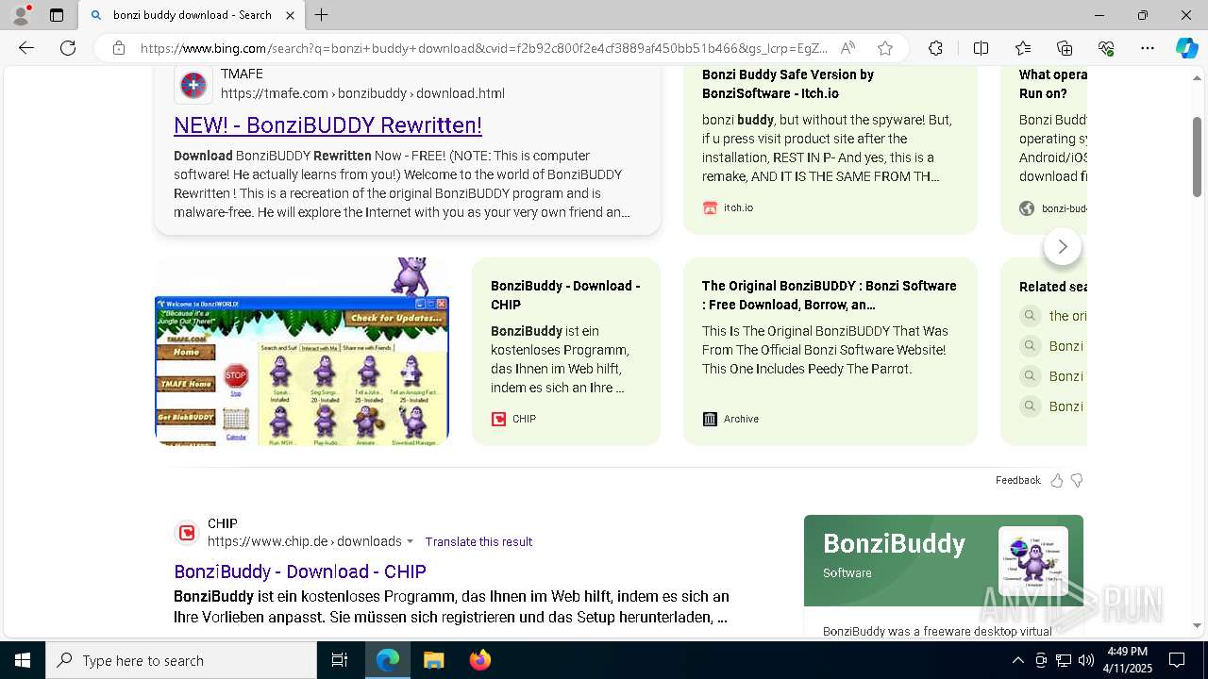This screenshot has width=1208, height=679.
Task: Click Translate this result
Action: (x=478, y=541)
